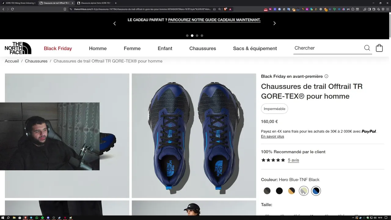The image size is (391, 220).
Task: Open the browser extensions puzzle icon
Action: (x=353, y=9)
